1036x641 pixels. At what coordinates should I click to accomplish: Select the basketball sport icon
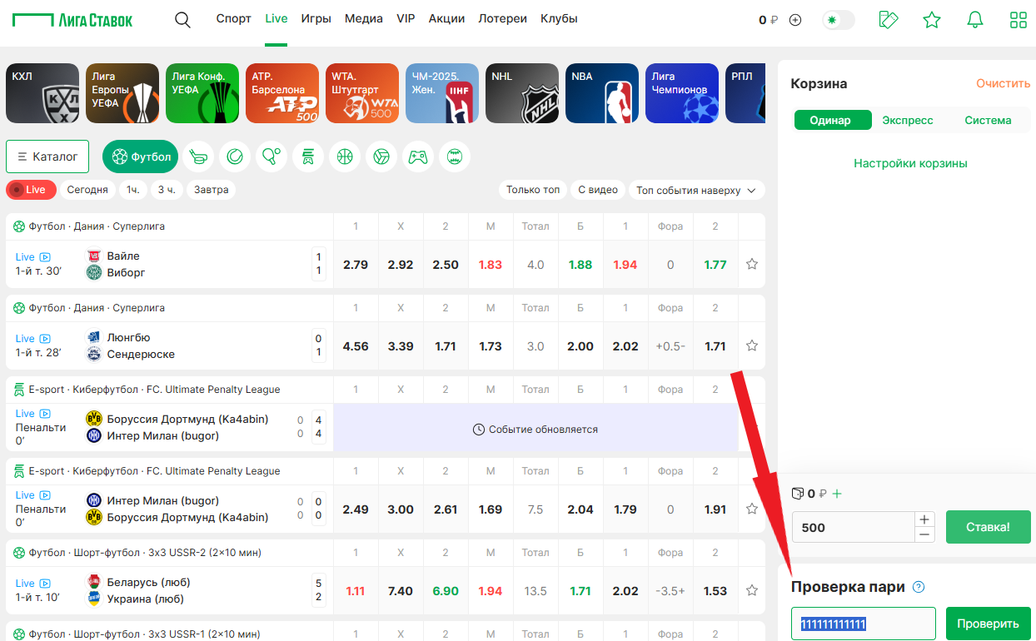345,157
